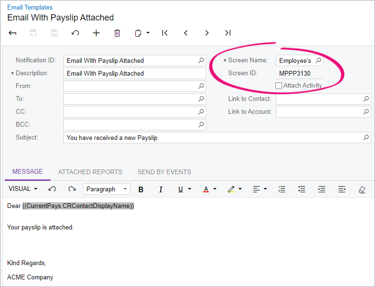Jump to the last record

[x=228, y=33]
